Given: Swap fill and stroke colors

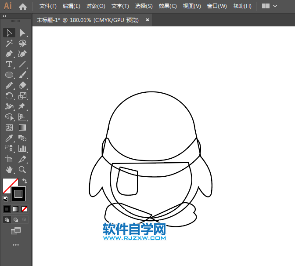Looking at the screenshot, I should (x=25, y=181).
